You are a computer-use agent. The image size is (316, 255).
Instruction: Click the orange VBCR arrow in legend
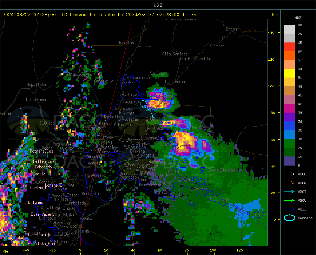pos(289,183)
